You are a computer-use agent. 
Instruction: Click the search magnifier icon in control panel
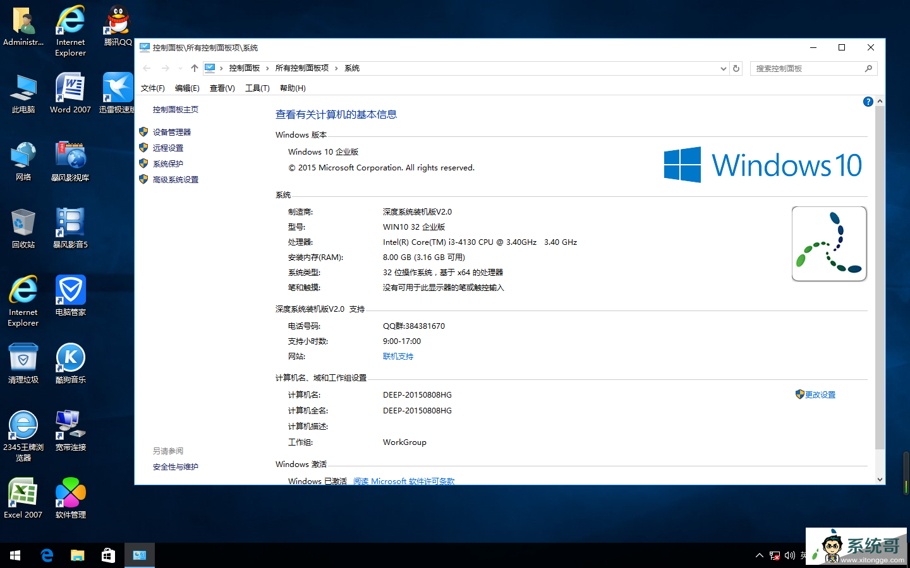point(869,68)
